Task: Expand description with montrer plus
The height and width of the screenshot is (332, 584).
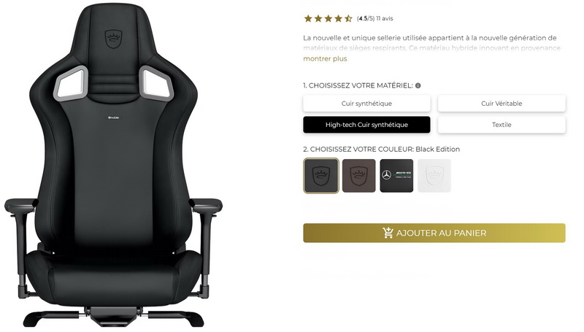Action: (325, 59)
